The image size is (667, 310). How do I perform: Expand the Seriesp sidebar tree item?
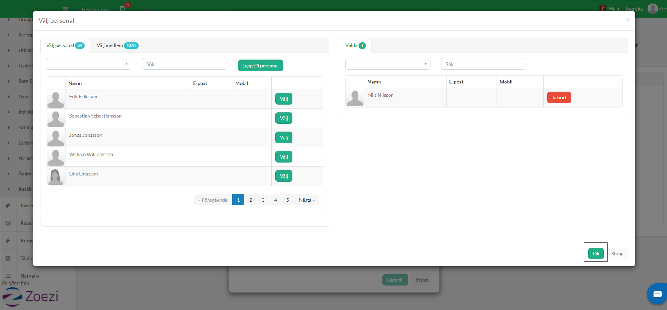click(x=9, y=35)
